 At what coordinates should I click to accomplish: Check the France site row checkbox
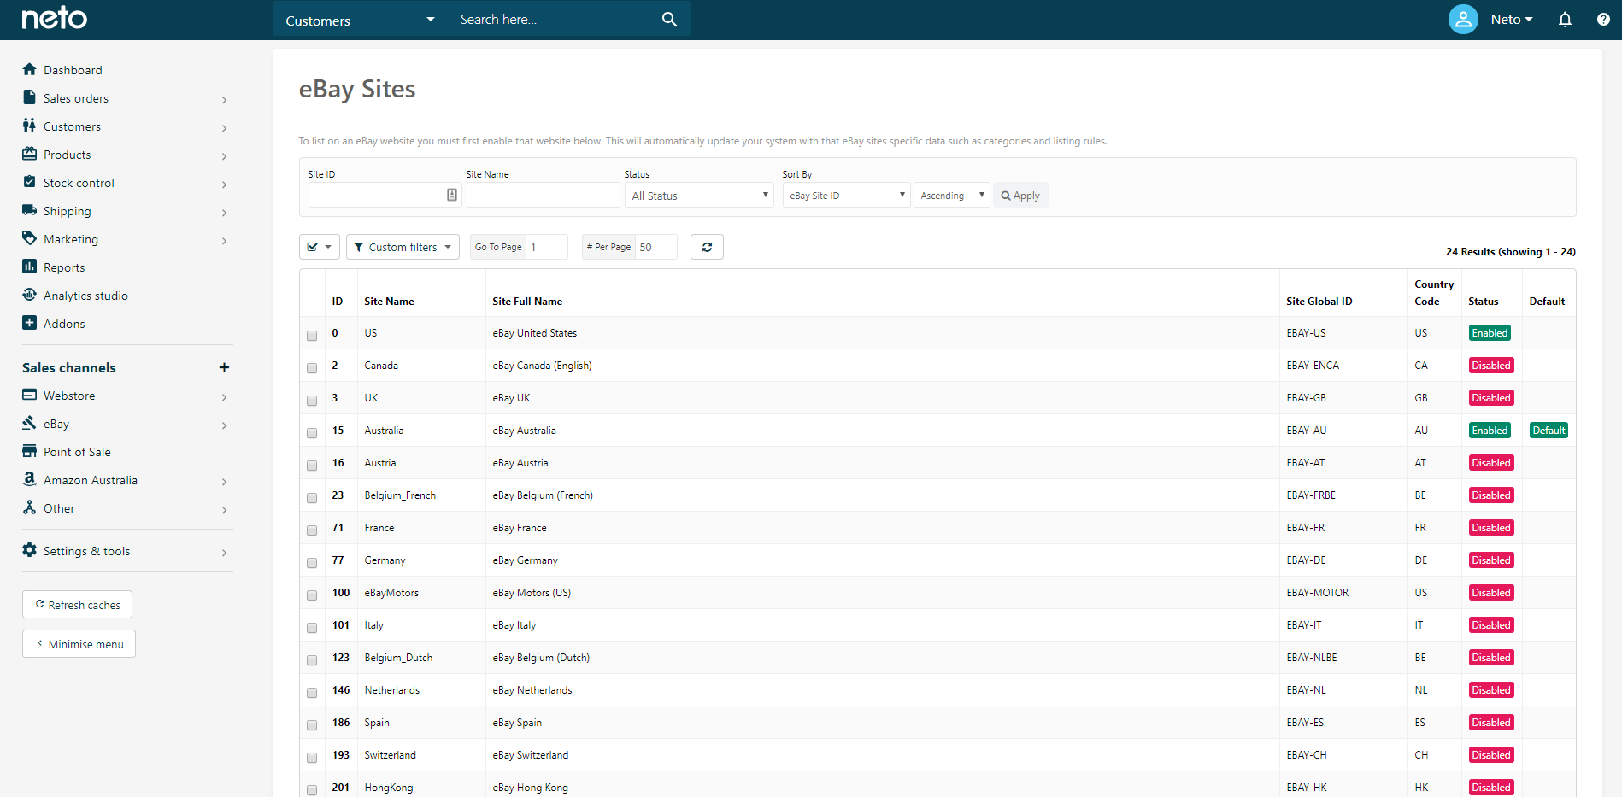pyautogui.click(x=312, y=530)
